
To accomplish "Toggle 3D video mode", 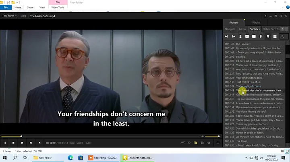I will pyautogui.click(x=189, y=143).
